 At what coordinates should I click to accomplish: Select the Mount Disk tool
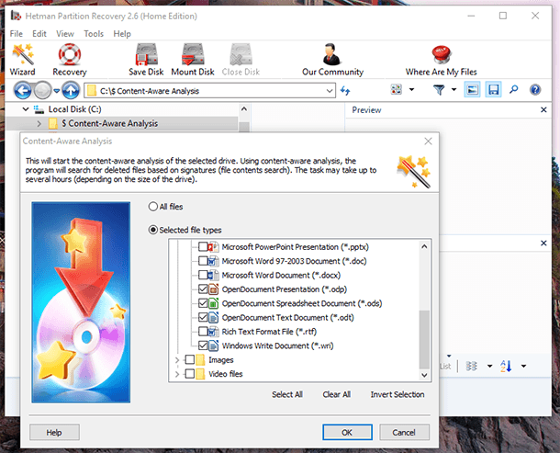coord(193,60)
